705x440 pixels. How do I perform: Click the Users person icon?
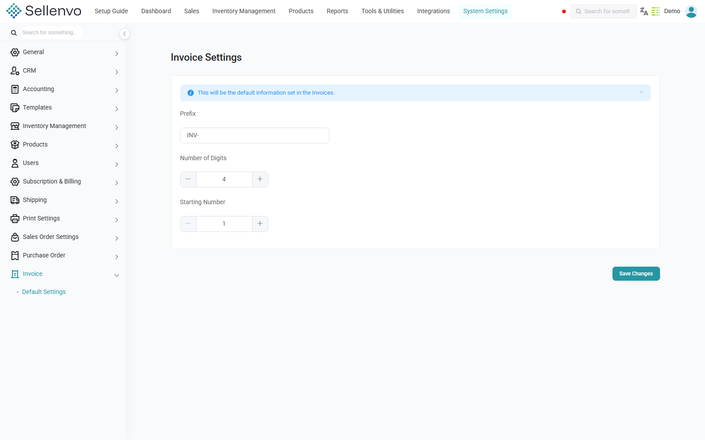pyautogui.click(x=15, y=163)
